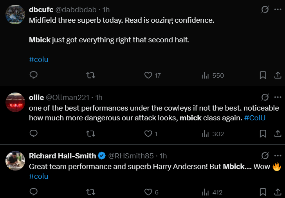
Task: Repost ollie's cowleys tweet
Action: 90,134
